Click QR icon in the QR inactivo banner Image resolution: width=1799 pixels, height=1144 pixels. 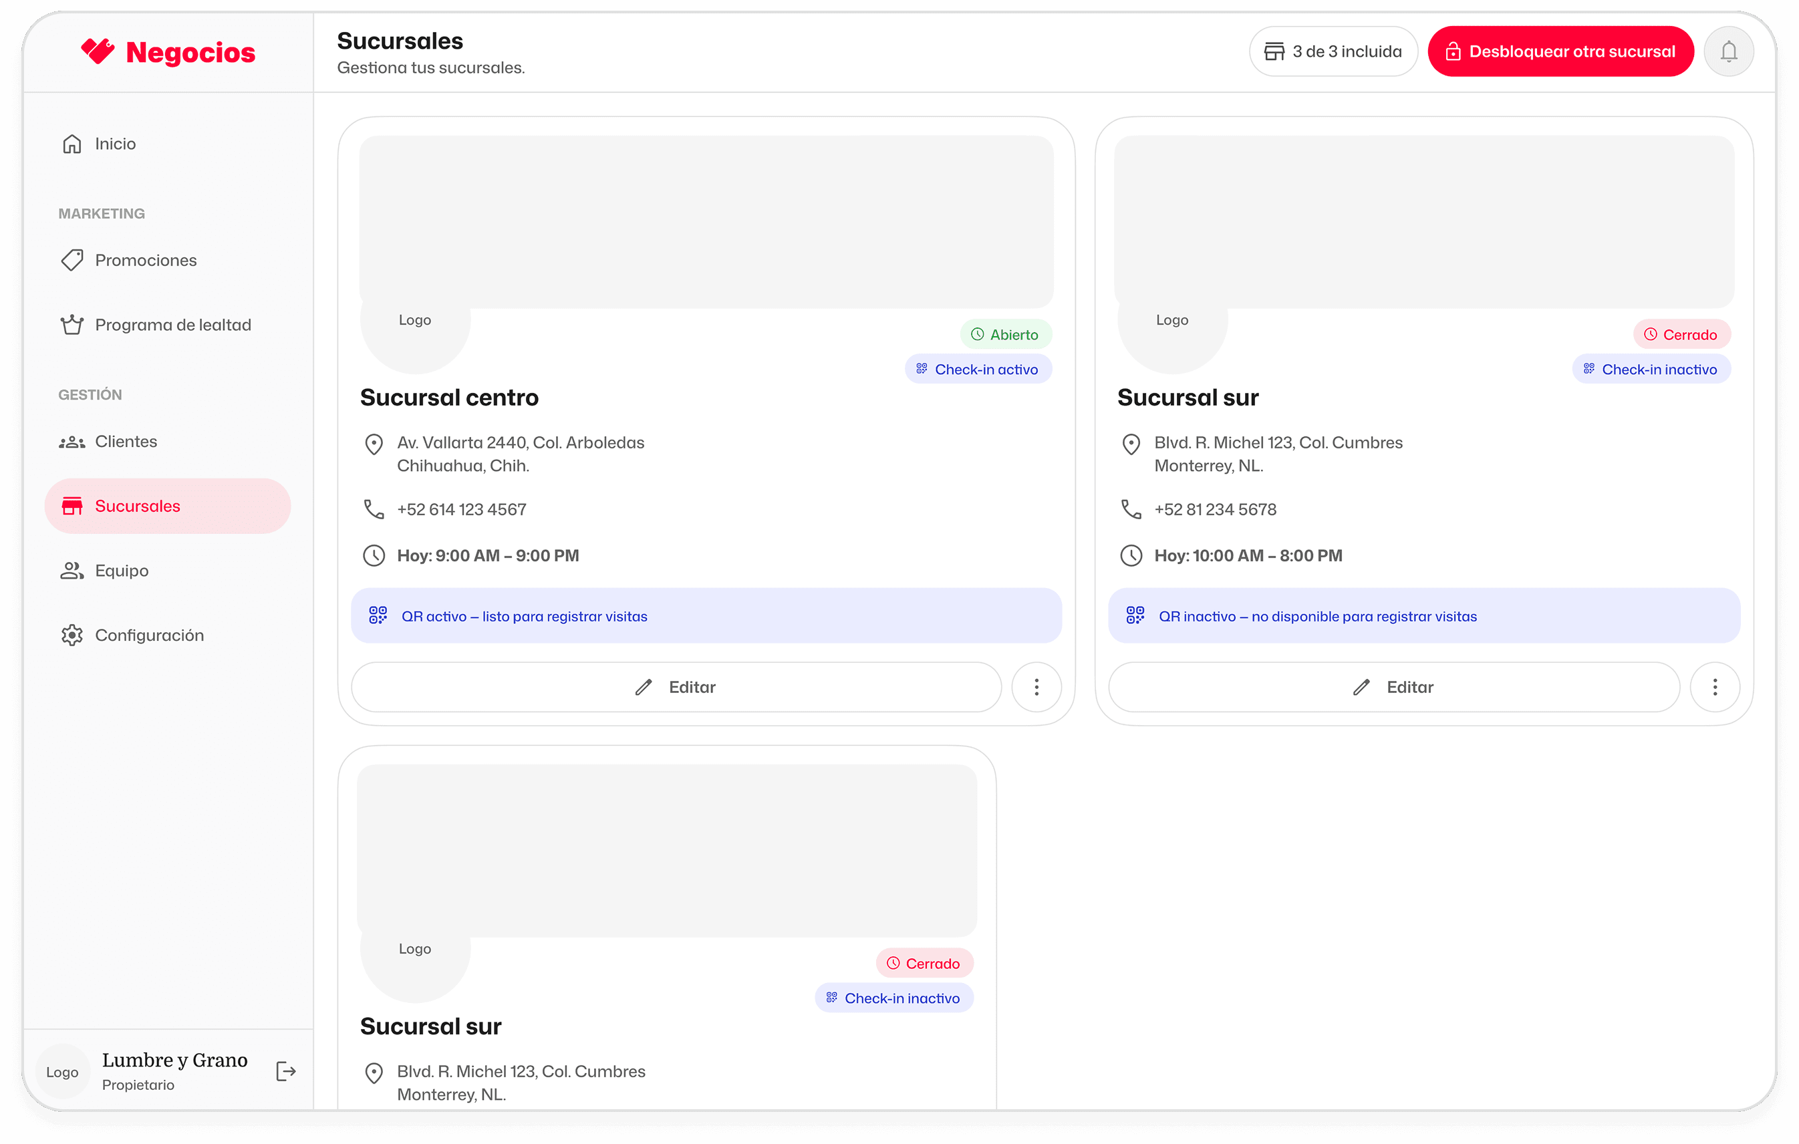(x=1135, y=615)
